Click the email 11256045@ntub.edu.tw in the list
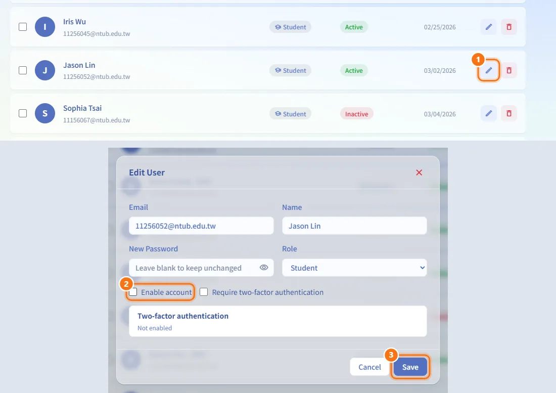 pos(97,34)
